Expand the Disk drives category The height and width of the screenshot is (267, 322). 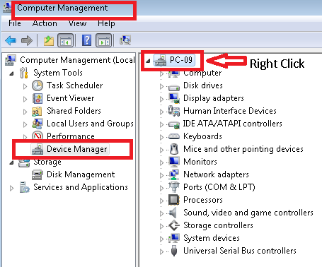[x=161, y=86]
